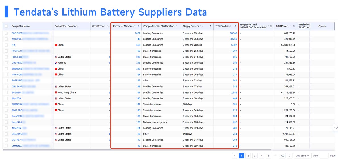Viewport: 338px width, 160px height.
Task: Sort by Supply Duration using sort arrows
Action: [210, 26]
